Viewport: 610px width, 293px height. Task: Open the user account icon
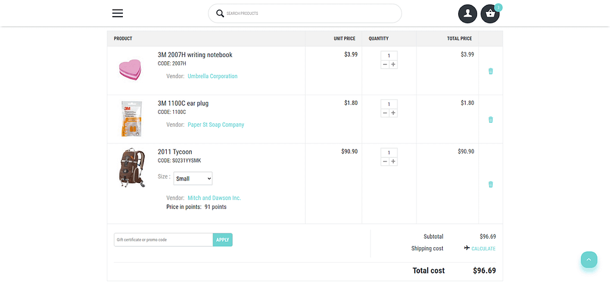point(468,14)
